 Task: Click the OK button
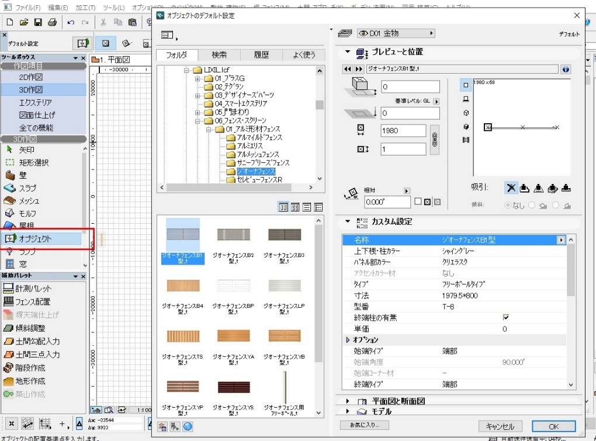pyautogui.click(x=553, y=426)
